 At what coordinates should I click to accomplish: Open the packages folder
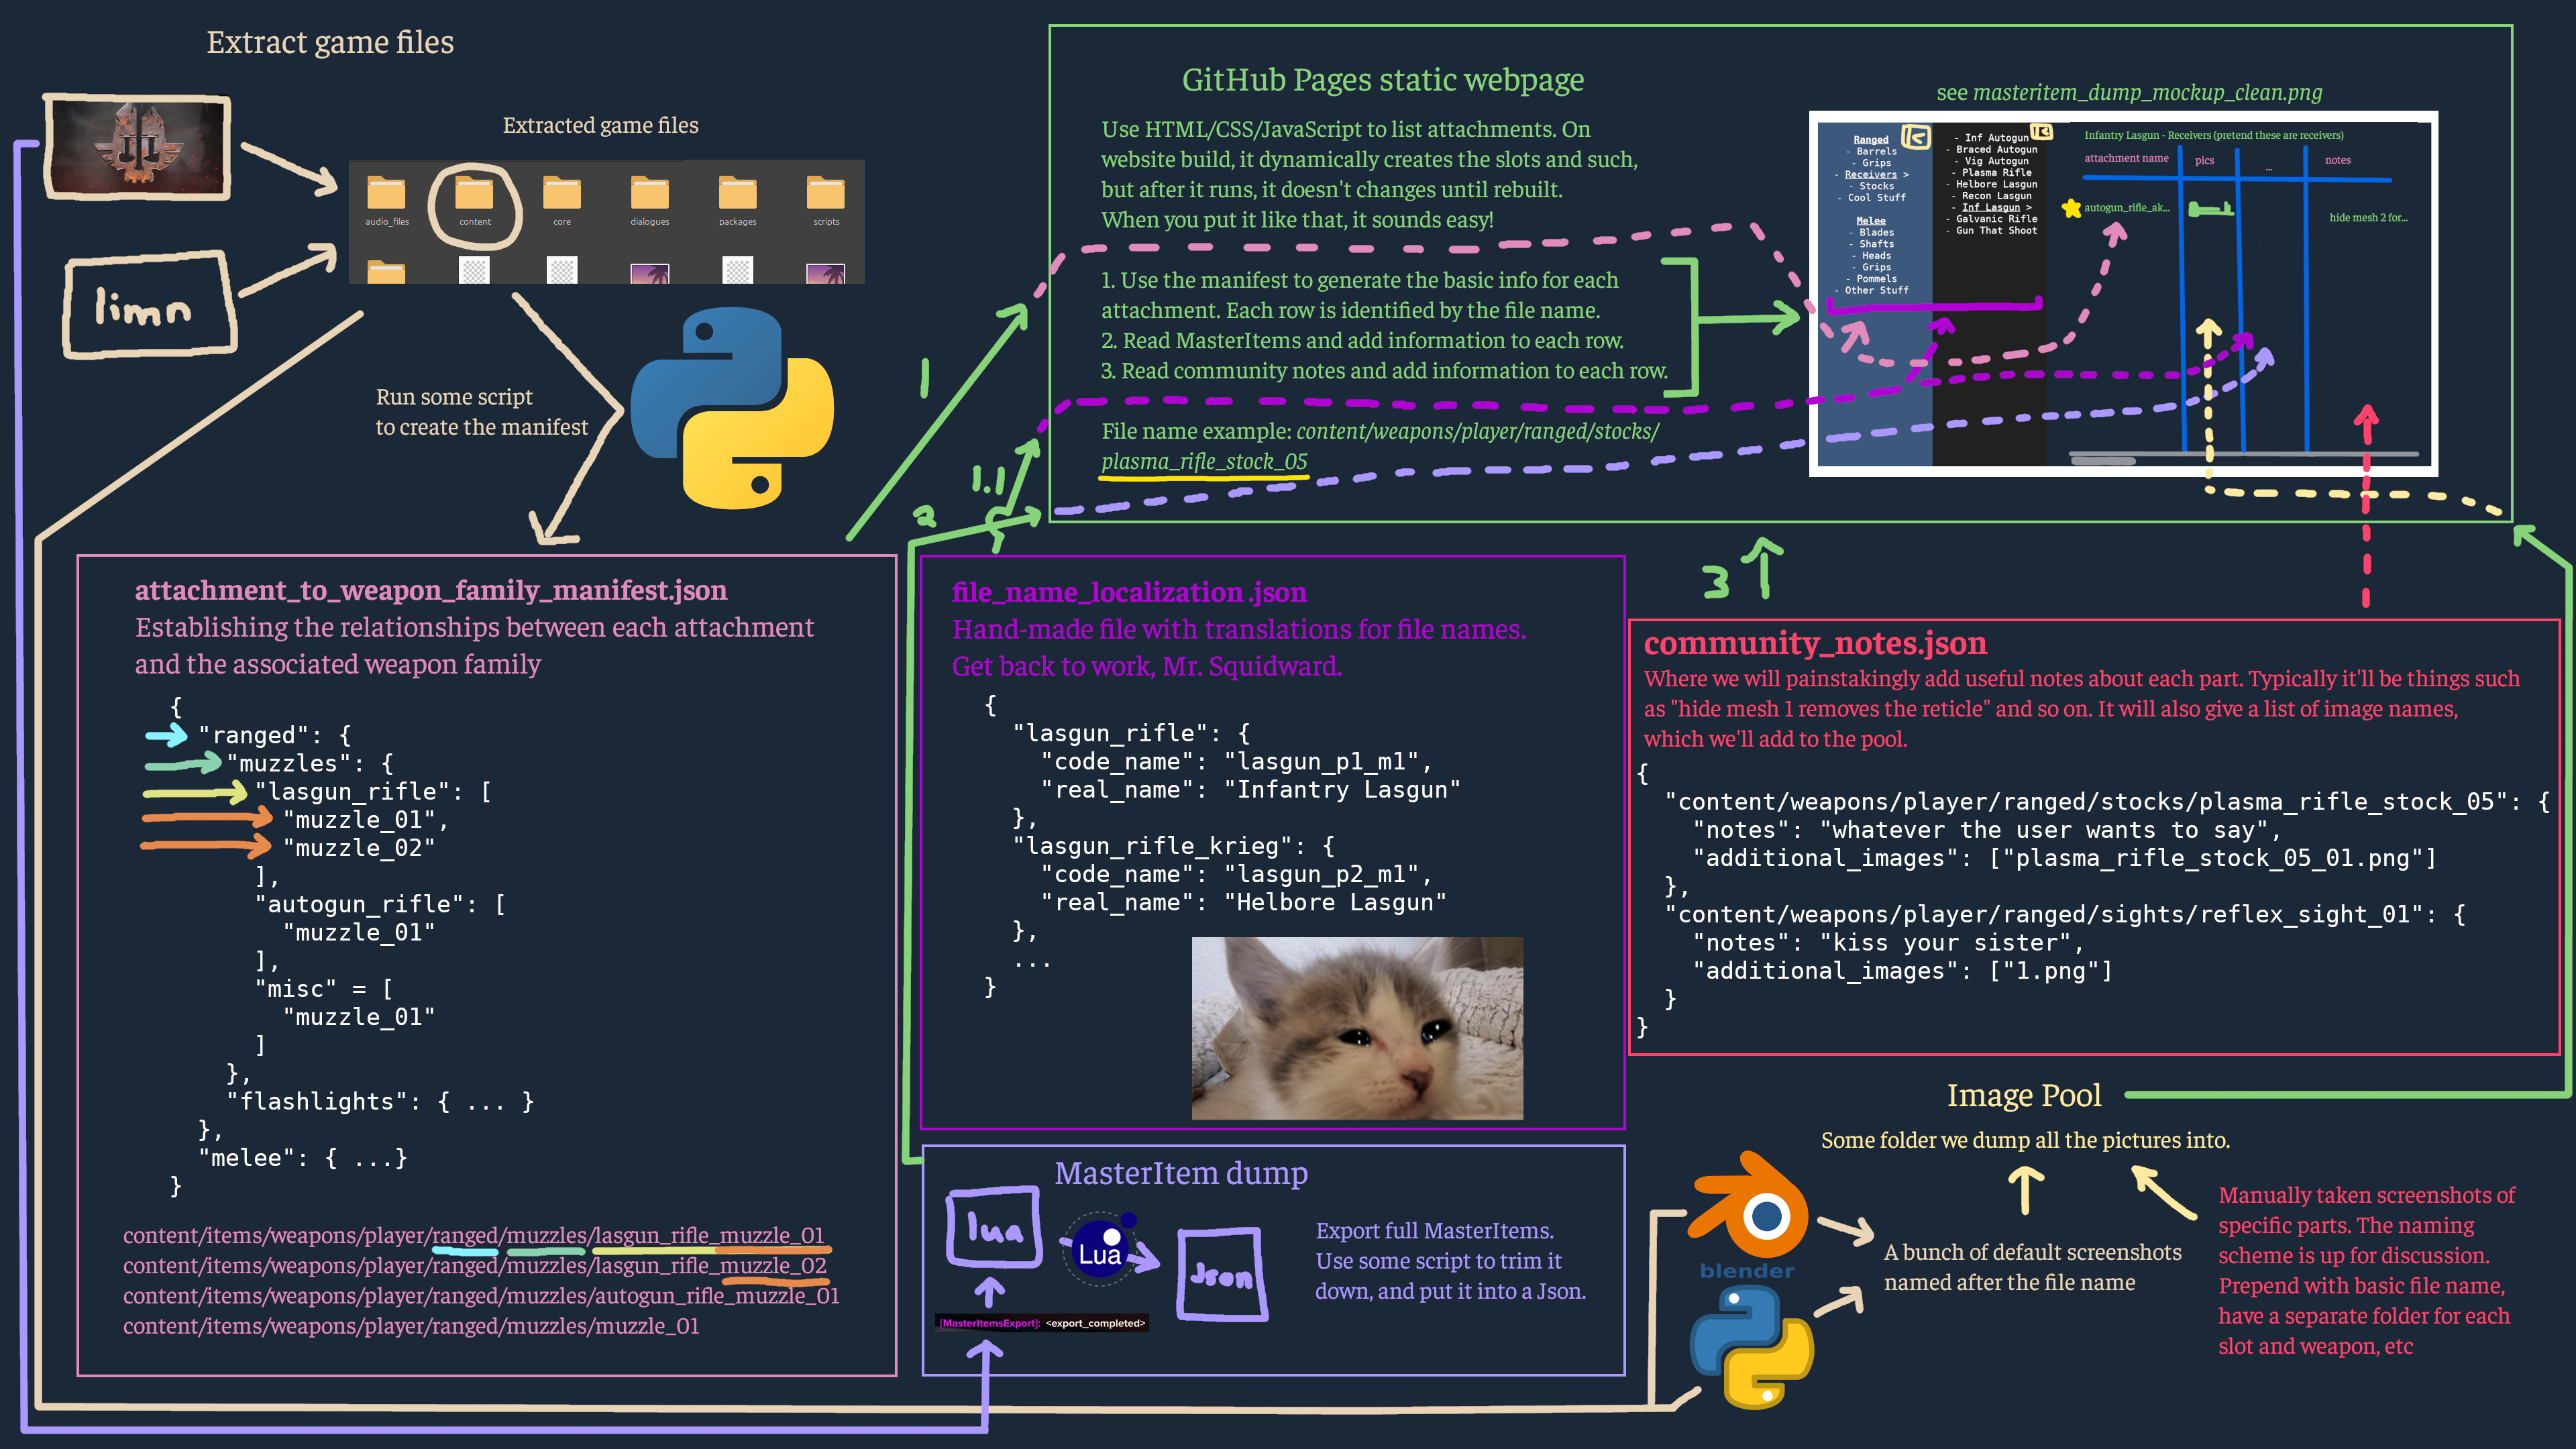click(x=737, y=201)
